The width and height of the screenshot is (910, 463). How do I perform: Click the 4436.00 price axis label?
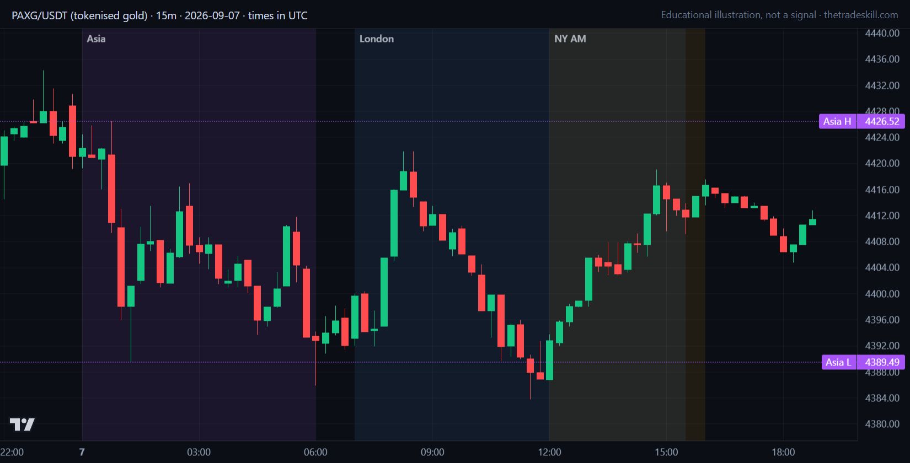click(x=882, y=59)
